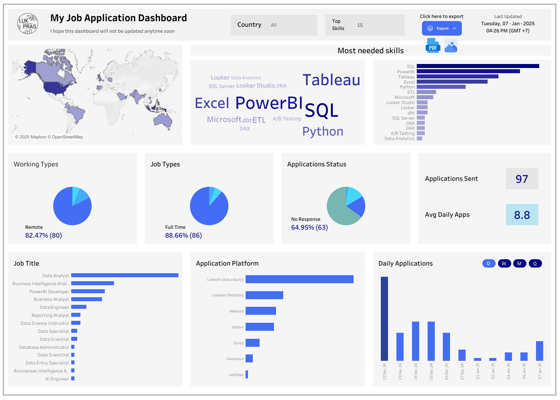The width and height of the screenshot is (560, 400).
Task: Select SQL in the word cloud
Action: pos(322,110)
